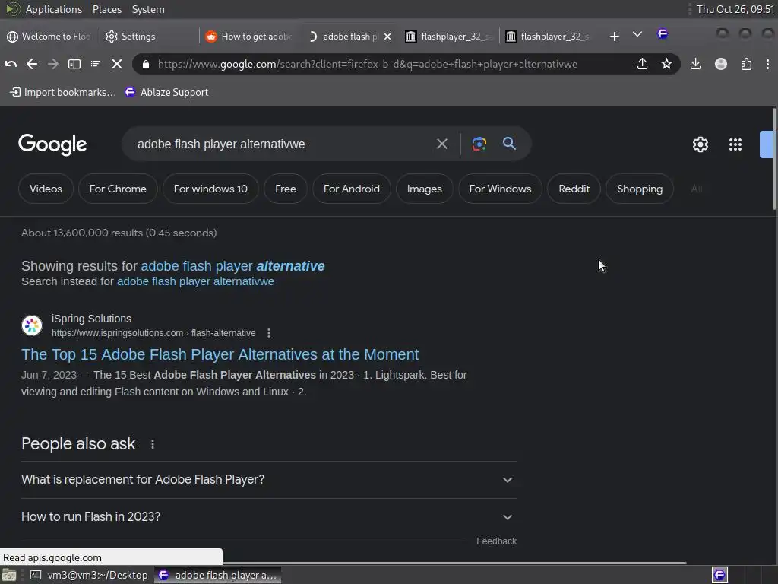Open a new tab with plus icon

click(x=614, y=36)
